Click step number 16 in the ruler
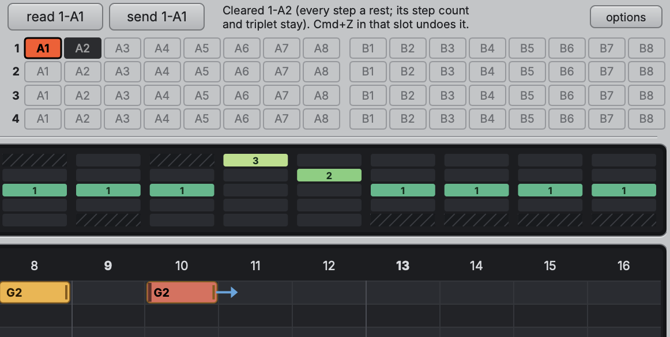The height and width of the screenshot is (337, 670). coord(623,266)
